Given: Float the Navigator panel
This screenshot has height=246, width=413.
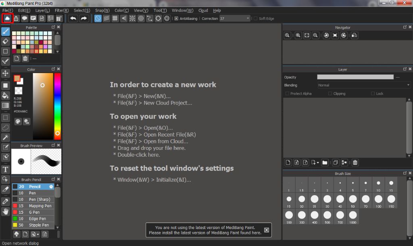Looking at the screenshot, I should coord(405,27).
